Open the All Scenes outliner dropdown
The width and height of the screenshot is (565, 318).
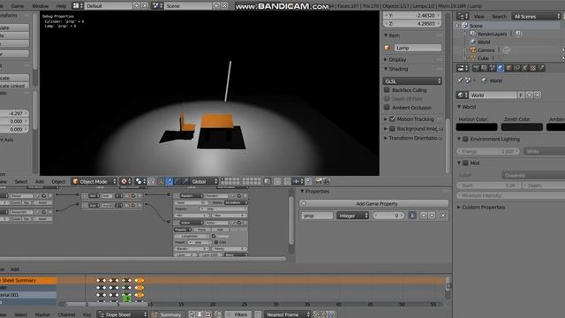point(537,16)
